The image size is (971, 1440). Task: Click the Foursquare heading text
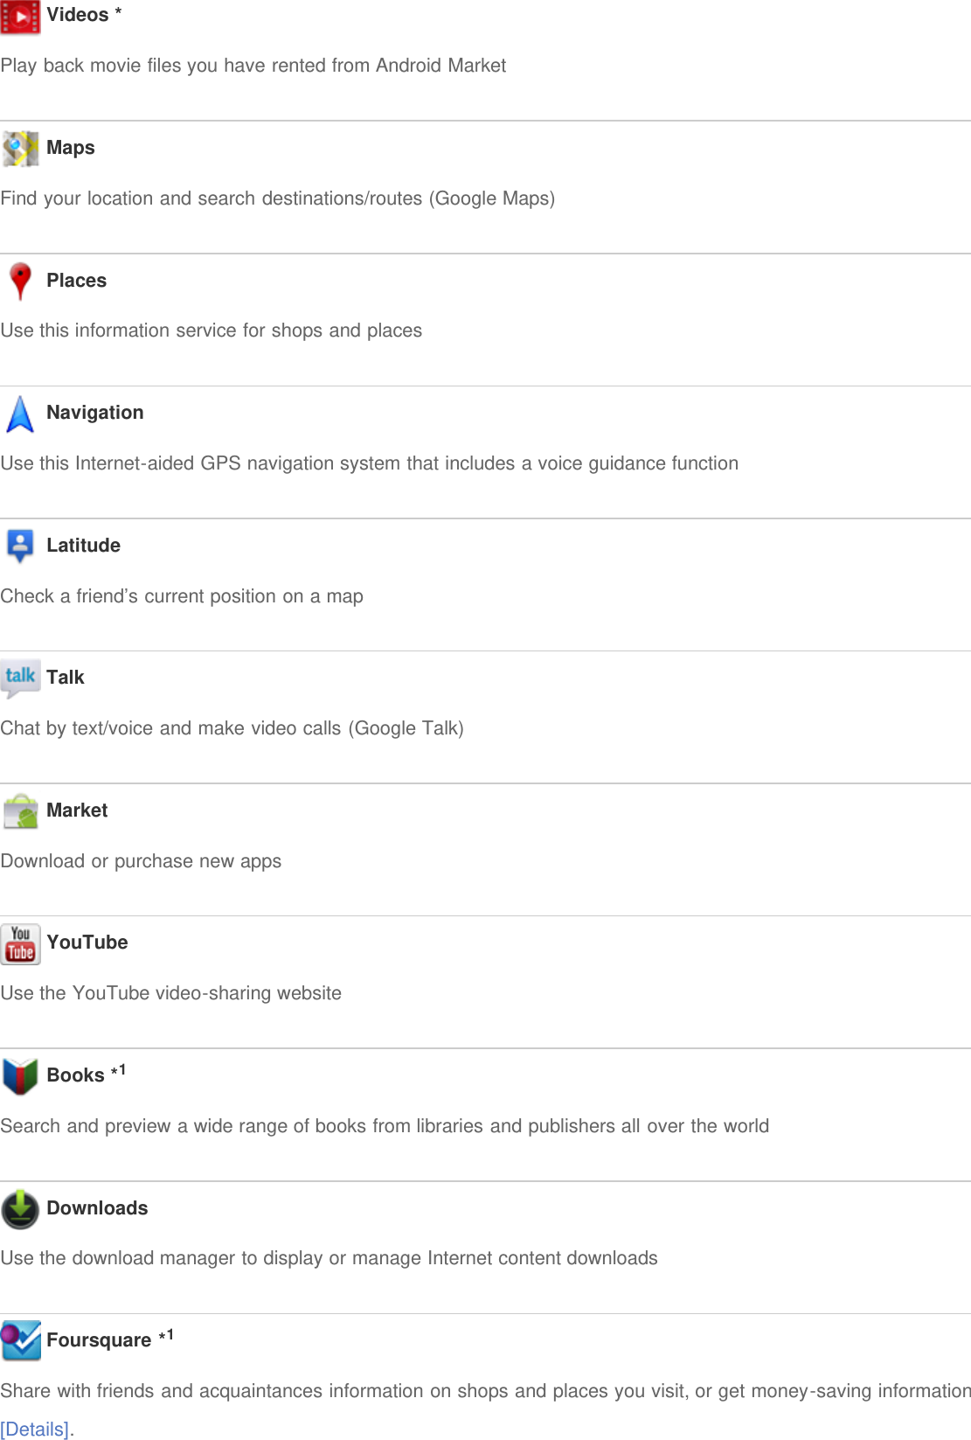pyautogui.click(x=99, y=1340)
